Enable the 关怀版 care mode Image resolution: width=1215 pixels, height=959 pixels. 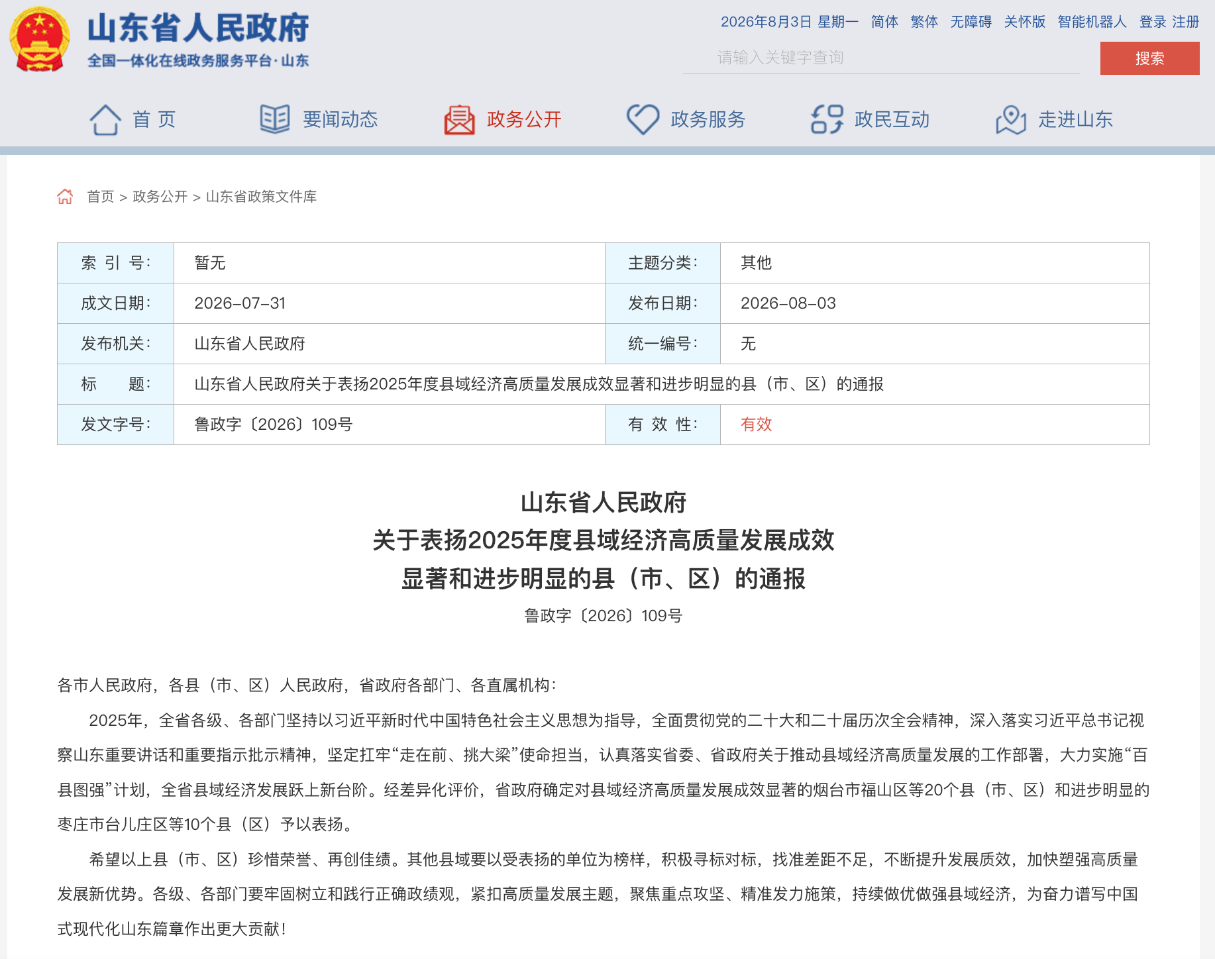[1024, 22]
